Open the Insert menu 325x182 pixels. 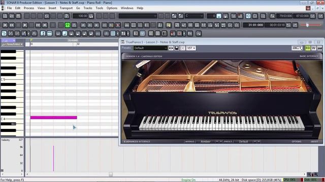[52, 8]
